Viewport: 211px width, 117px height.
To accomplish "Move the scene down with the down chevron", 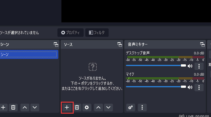I will 35,107.
